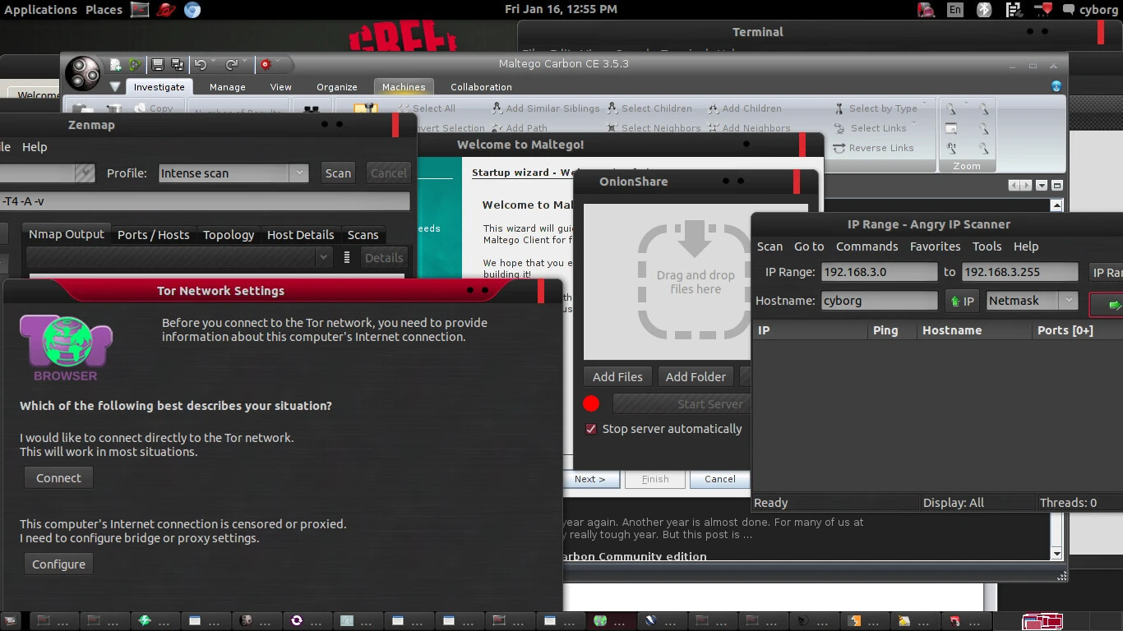Click Configure for bridge or proxy settings
1123x631 pixels.
(x=58, y=564)
